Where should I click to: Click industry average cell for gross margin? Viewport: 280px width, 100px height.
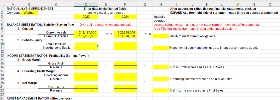tap(161, 67)
